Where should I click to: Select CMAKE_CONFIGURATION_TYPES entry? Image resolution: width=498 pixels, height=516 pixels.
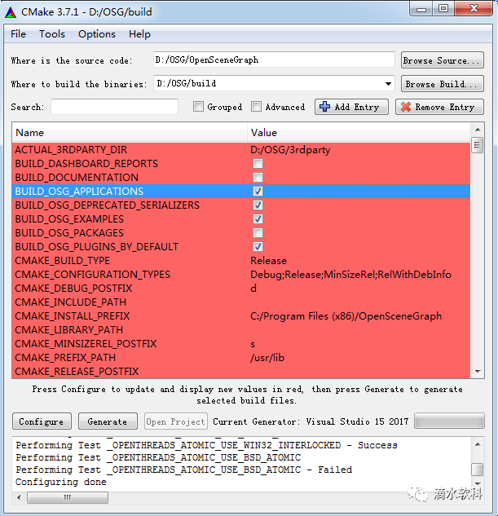pyautogui.click(x=92, y=275)
